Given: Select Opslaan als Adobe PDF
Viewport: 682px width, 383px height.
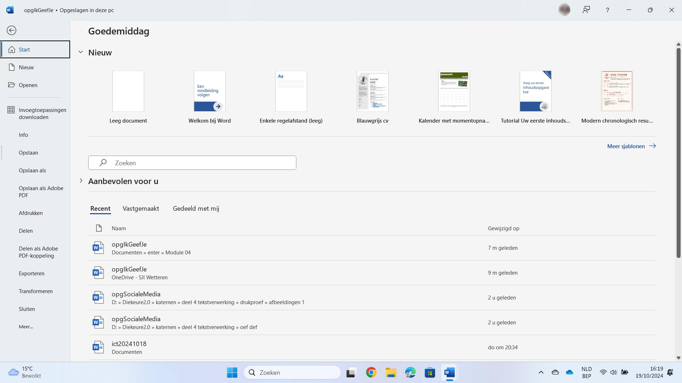Looking at the screenshot, I should [x=35, y=191].
